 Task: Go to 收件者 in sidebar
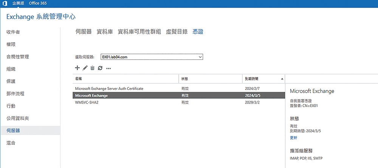(13, 32)
